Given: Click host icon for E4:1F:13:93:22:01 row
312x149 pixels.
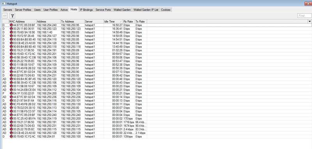Looking at the screenshot, I should 11,93.
